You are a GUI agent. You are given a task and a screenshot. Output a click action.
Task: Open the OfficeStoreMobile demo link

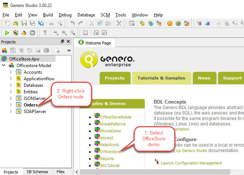pyautogui.click(x=116, y=117)
